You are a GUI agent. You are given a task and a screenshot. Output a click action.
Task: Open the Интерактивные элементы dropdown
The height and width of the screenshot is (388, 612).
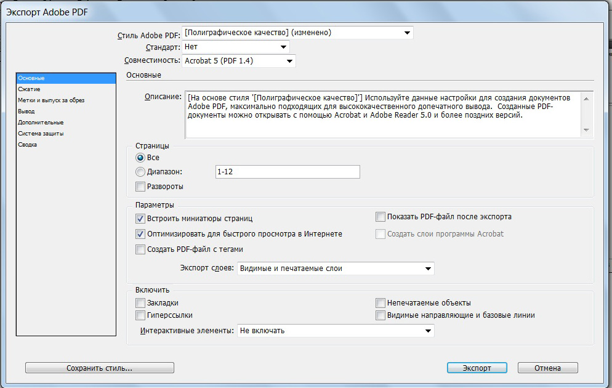(336, 331)
